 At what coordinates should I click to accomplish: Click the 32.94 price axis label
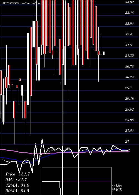[x=129, y=23]
